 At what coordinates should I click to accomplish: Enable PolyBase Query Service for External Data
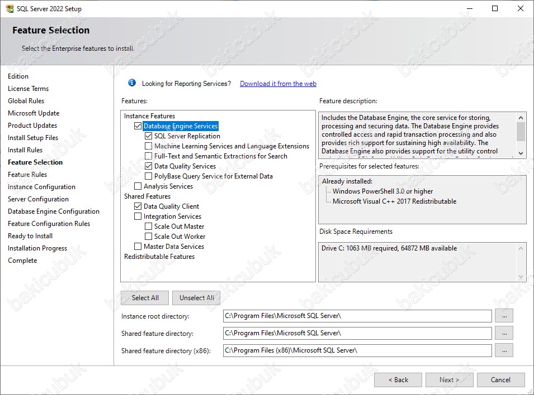pos(149,176)
